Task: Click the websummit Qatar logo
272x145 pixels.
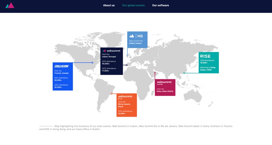Action: [x=164, y=83]
